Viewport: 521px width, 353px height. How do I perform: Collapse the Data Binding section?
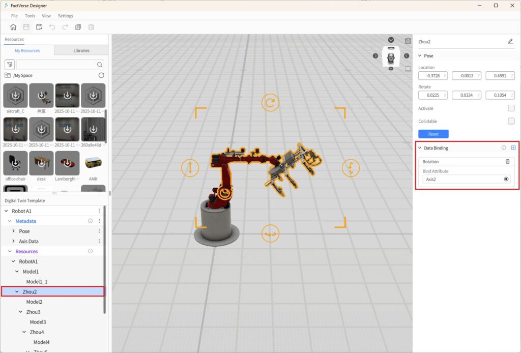tap(420, 148)
